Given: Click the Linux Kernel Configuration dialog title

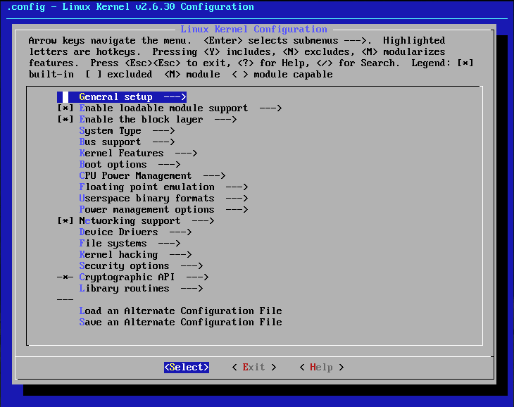Looking at the screenshot, I should [x=253, y=29].
